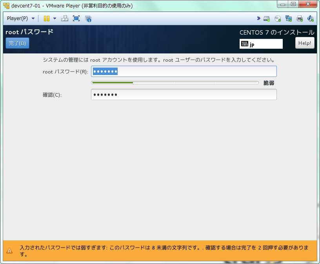Click the jp keyboard layout indicator
The image size is (320, 264).
(261, 44)
